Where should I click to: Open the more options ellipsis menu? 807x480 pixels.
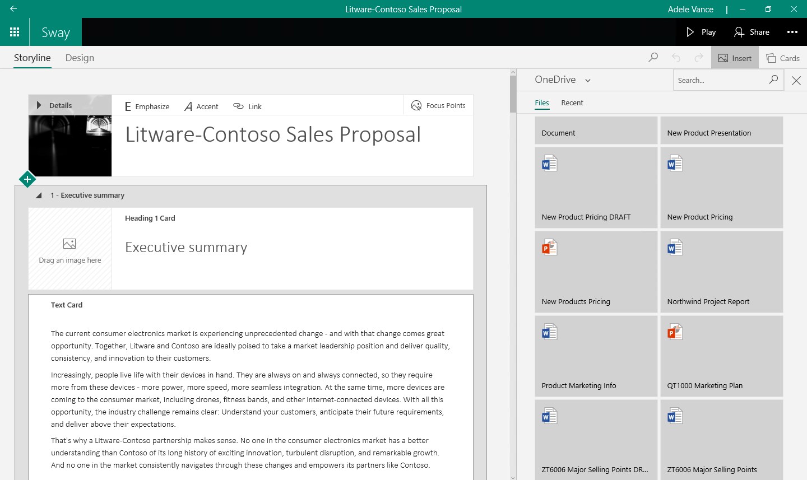[792, 32]
